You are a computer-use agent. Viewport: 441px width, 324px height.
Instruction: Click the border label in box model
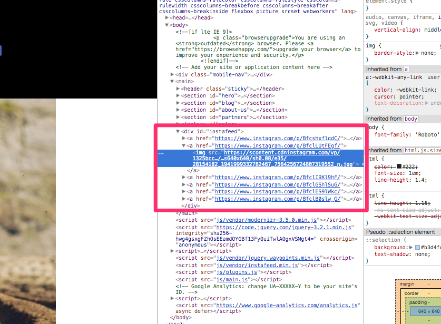pyautogui.click(x=411, y=293)
